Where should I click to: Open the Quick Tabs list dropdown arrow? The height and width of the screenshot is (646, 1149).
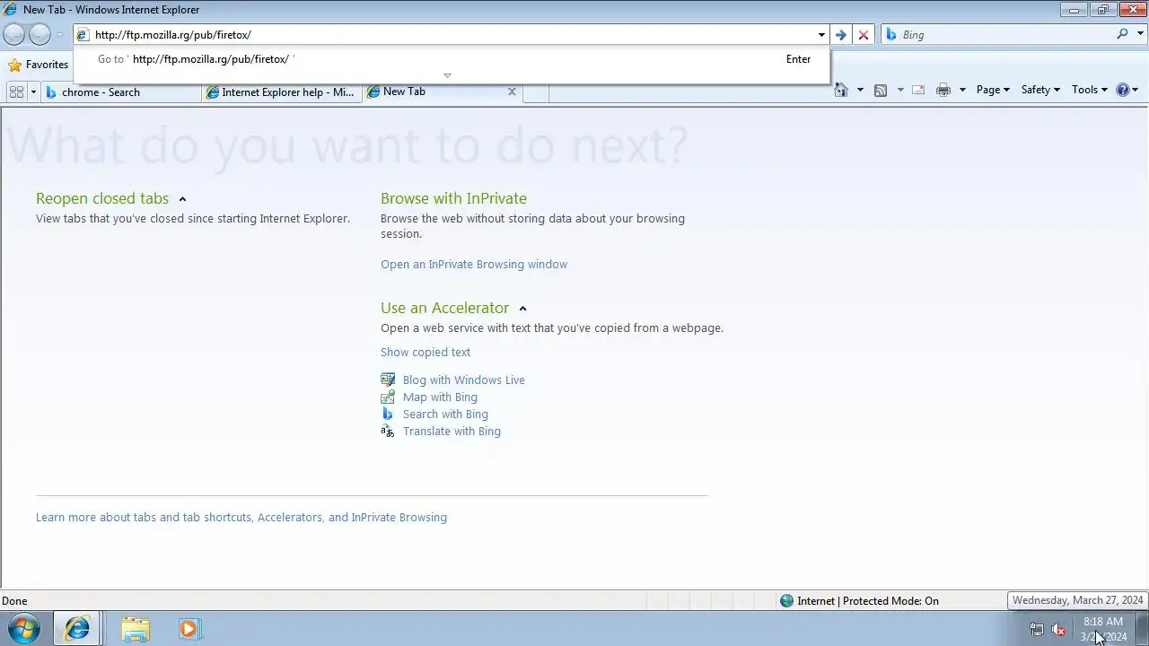(33, 92)
